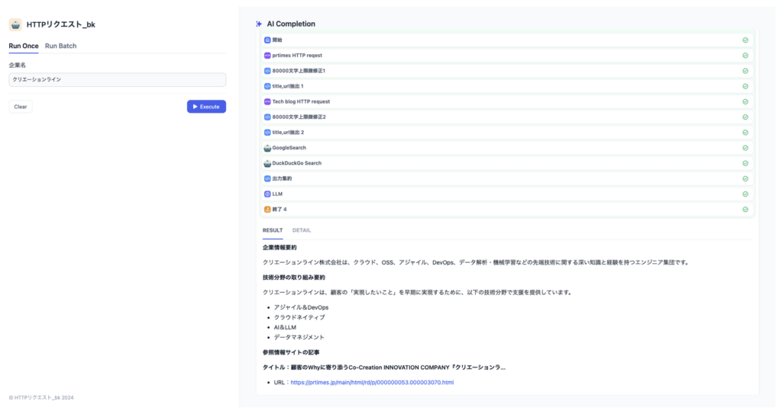Click the Tech blog HTTP request node icon

[267, 101]
